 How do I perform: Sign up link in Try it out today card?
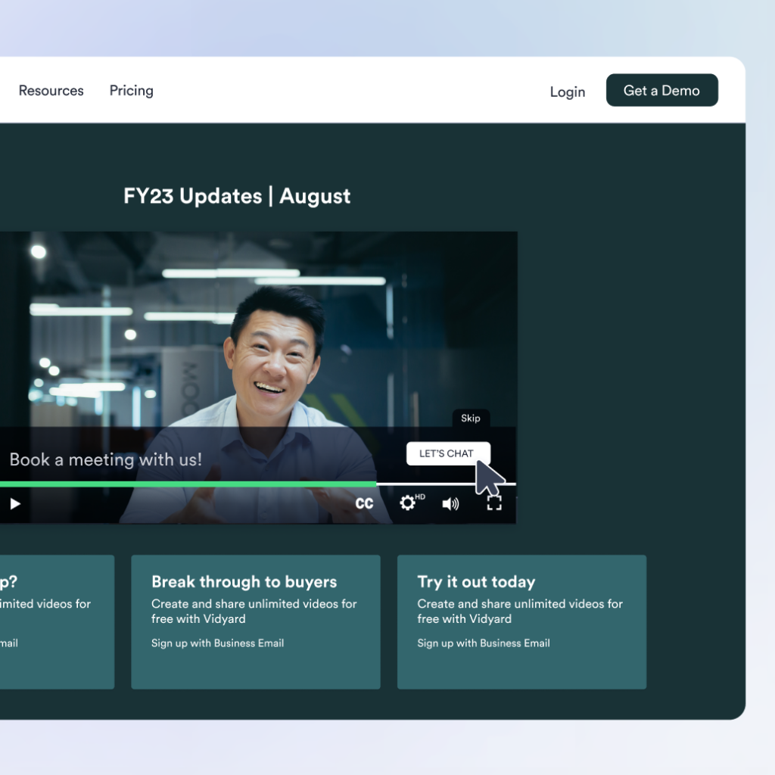click(x=484, y=643)
